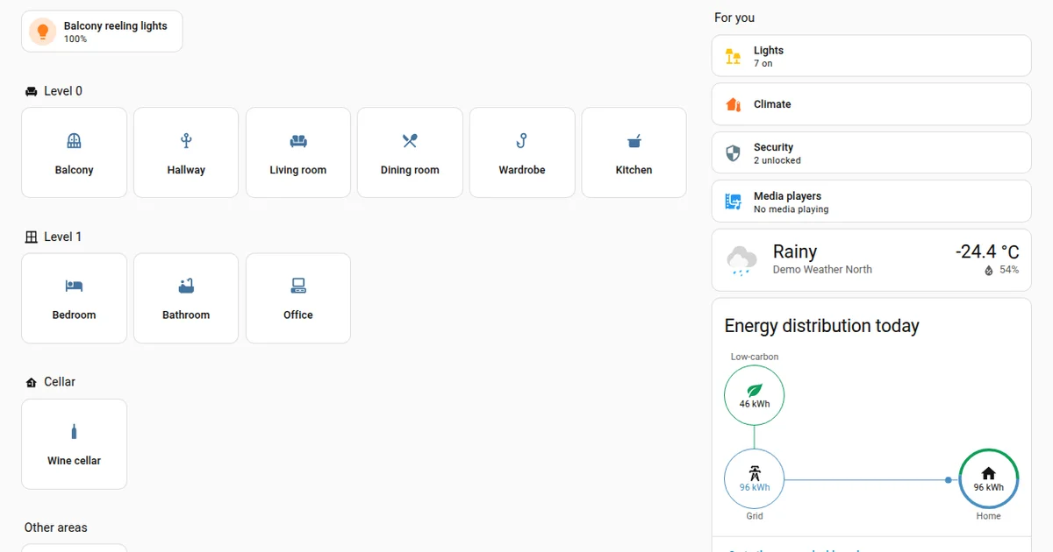
Task: Click the Home energy circle
Action: [989, 479]
